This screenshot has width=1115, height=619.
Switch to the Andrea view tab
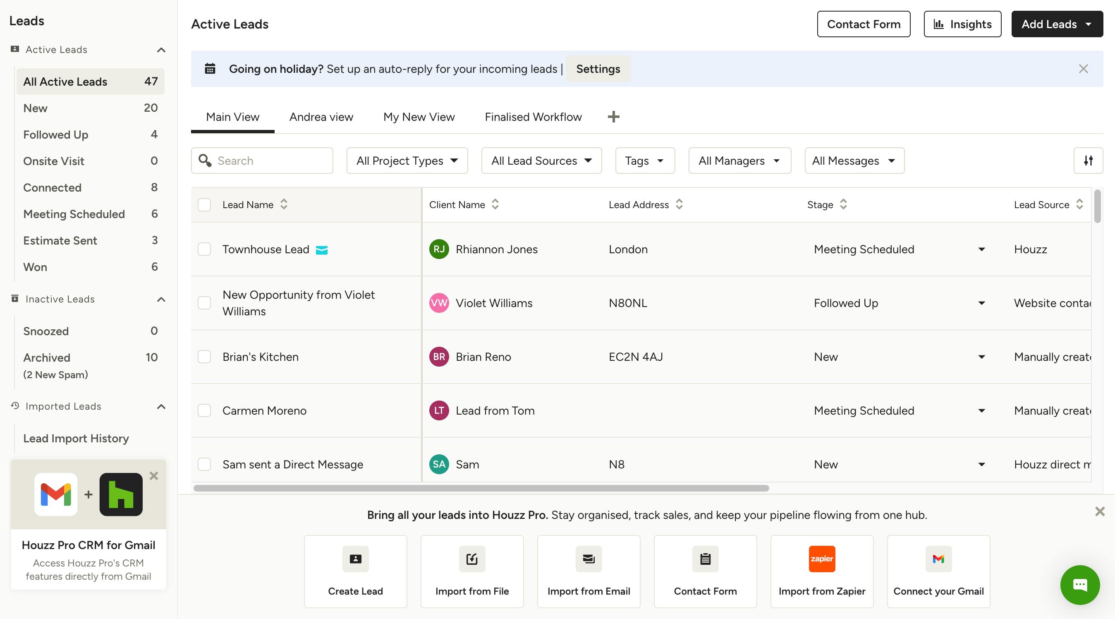pos(321,117)
